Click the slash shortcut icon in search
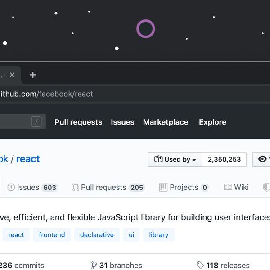 pyautogui.click(x=36, y=121)
